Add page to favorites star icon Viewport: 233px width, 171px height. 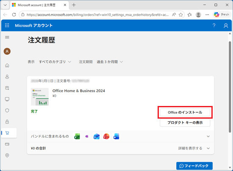point(181,15)
